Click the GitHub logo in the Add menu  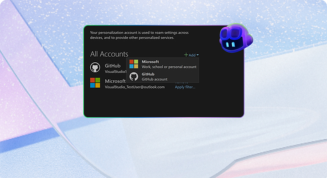(x=134, y=76)
